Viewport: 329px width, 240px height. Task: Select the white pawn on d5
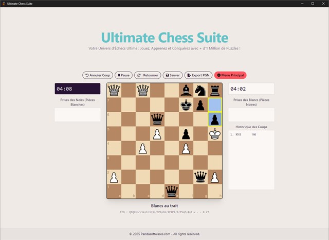point(157,134)
